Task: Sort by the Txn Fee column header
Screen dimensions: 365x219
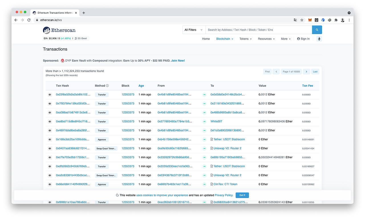Action: [308, 86]
